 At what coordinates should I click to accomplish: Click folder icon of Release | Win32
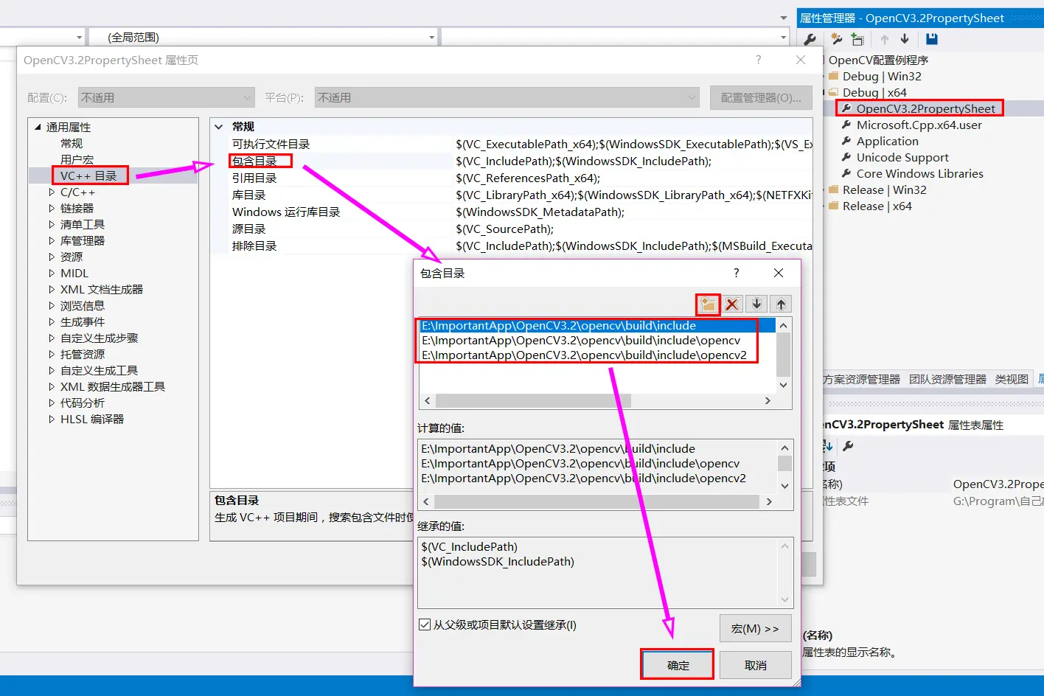[834, 189]
